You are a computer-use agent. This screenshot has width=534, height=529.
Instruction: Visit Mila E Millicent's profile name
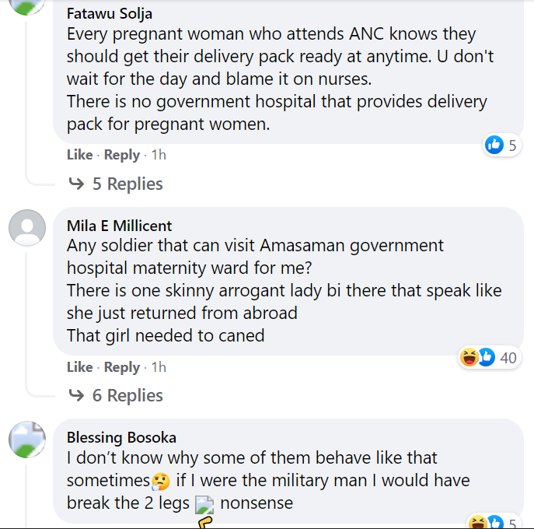pyautogui.click(x=119, y=226)
